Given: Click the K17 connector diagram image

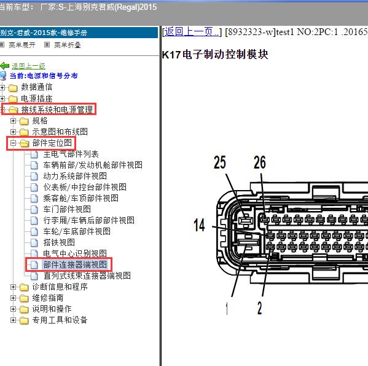Looking at the screenshot, I should pyautogui.click(x=281, y=235).
